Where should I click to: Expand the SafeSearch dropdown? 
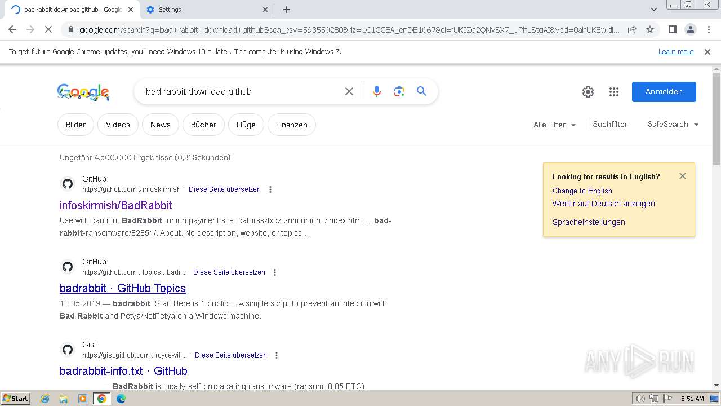(x=673, y=125)
